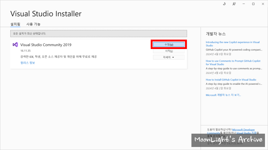Open 'Introducing the new Copilot experience' article
The height and width of the screenshot is (150, 268).
click(x=233, y=44)
